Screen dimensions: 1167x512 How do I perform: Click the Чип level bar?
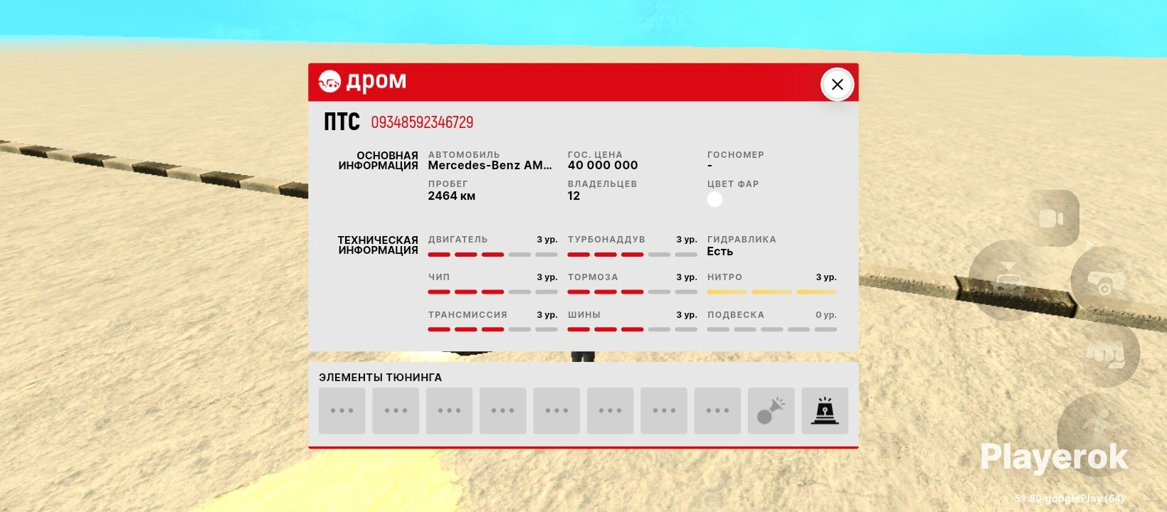pos(492,292)
